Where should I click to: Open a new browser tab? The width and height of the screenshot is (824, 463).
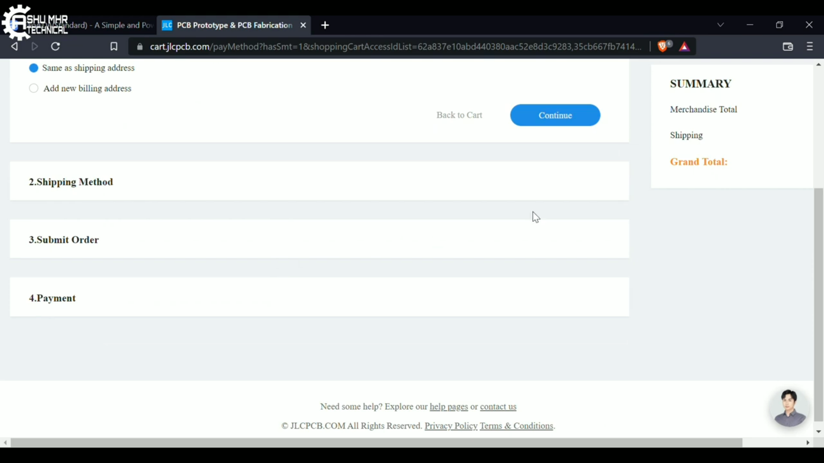click(326, 26)
